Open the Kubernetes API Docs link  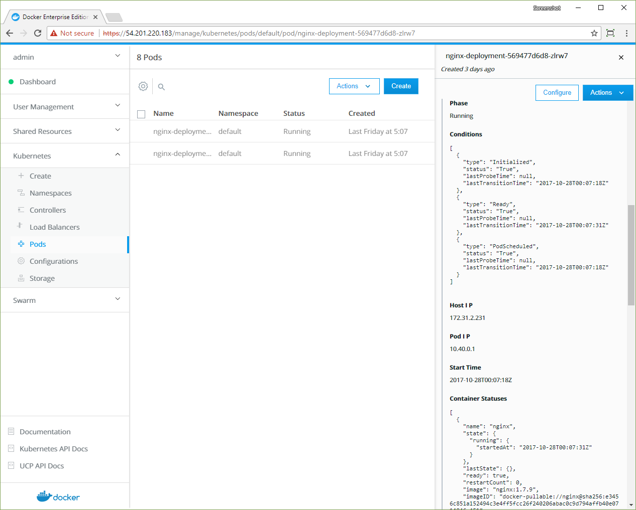click(x=53, y=449)
